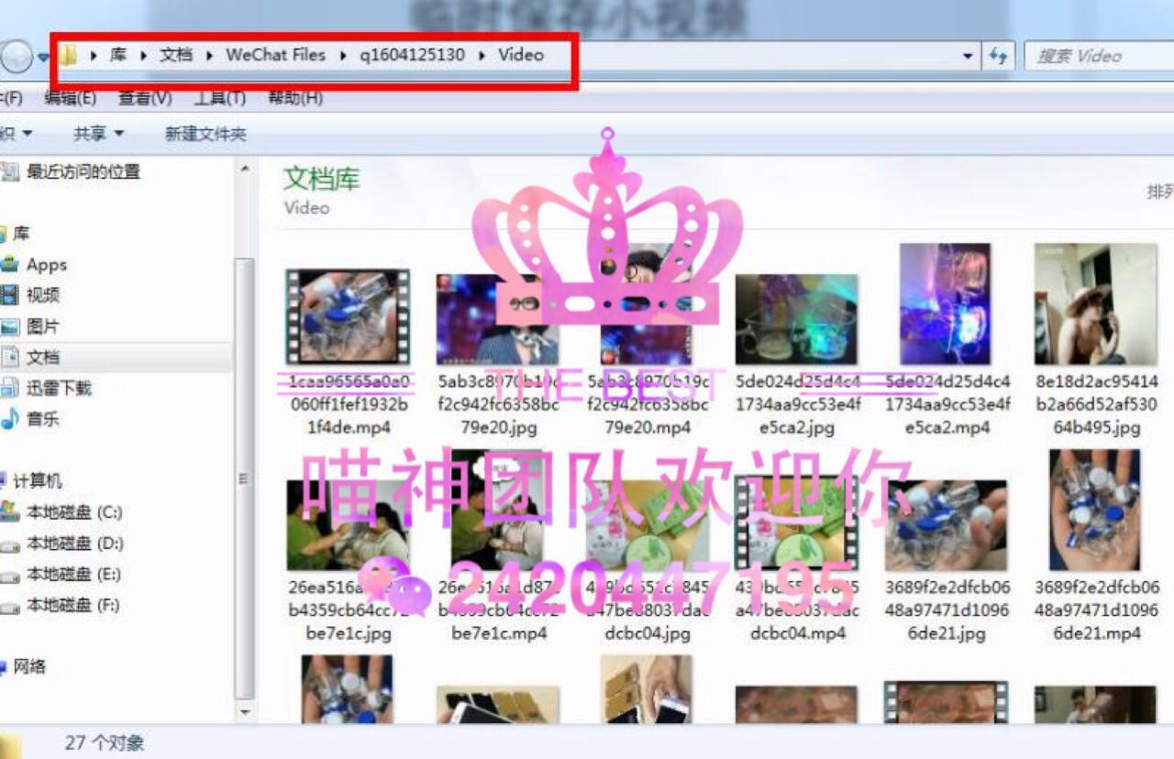
Task: Select 库 in the address path
Action: (118, 55)
